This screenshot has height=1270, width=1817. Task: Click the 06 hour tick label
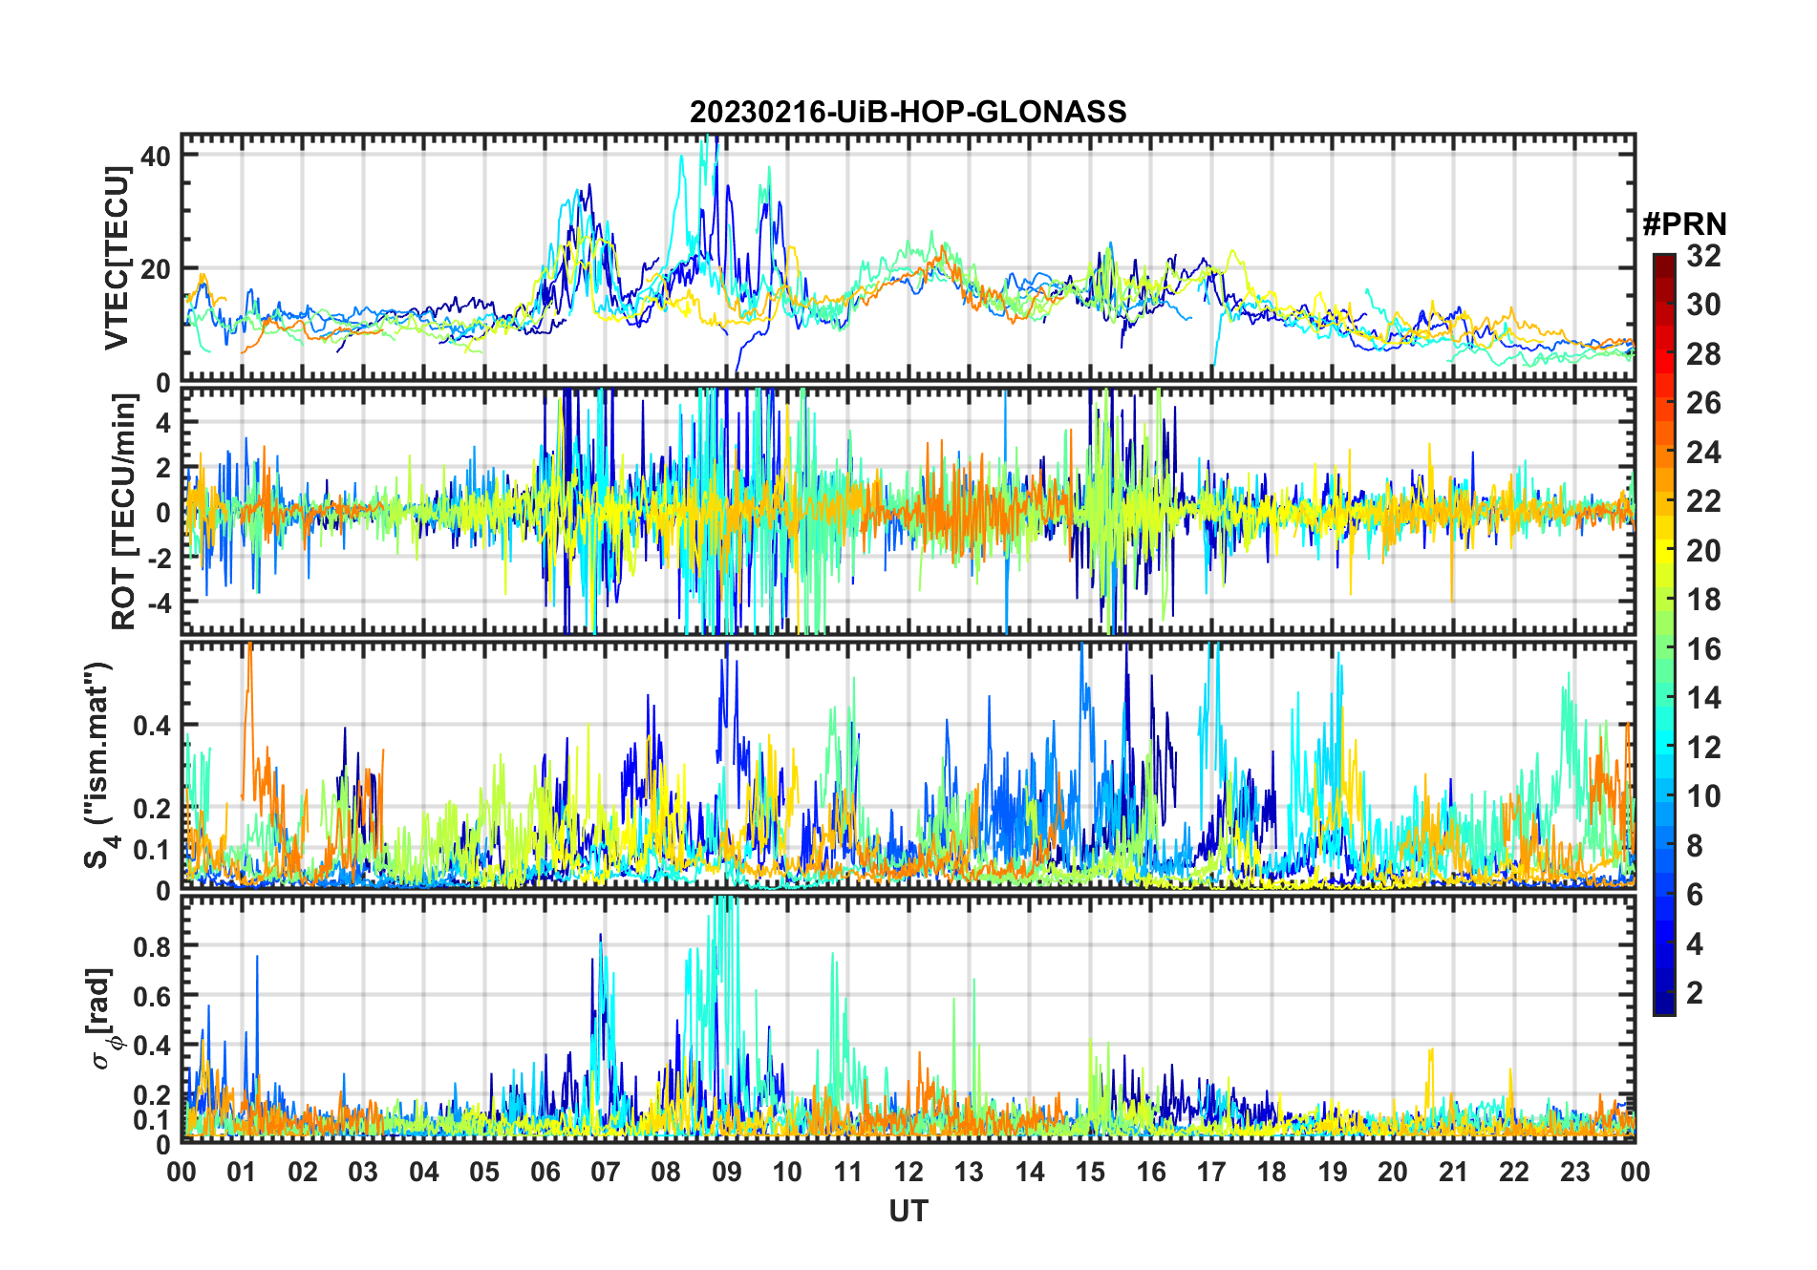(545, 1172)
